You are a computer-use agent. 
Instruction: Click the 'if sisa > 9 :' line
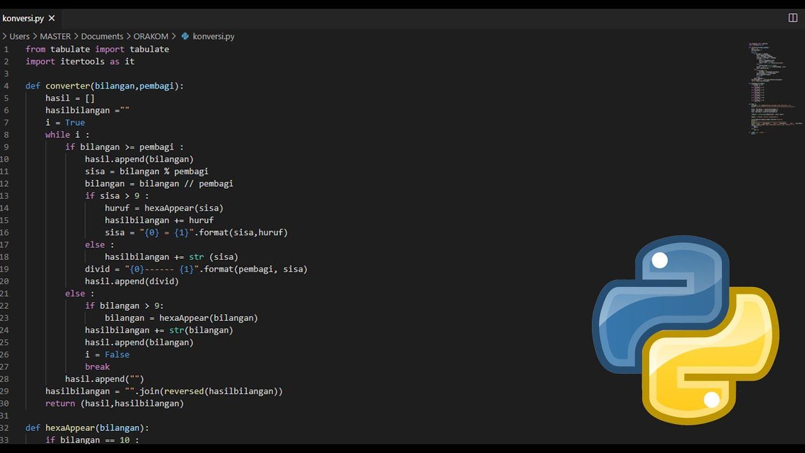click(117, 196)
